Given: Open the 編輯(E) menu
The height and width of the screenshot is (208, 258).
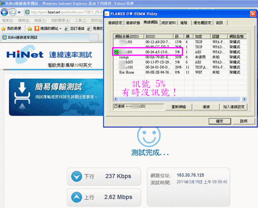Looking at the screenshot, I should 24,20.
